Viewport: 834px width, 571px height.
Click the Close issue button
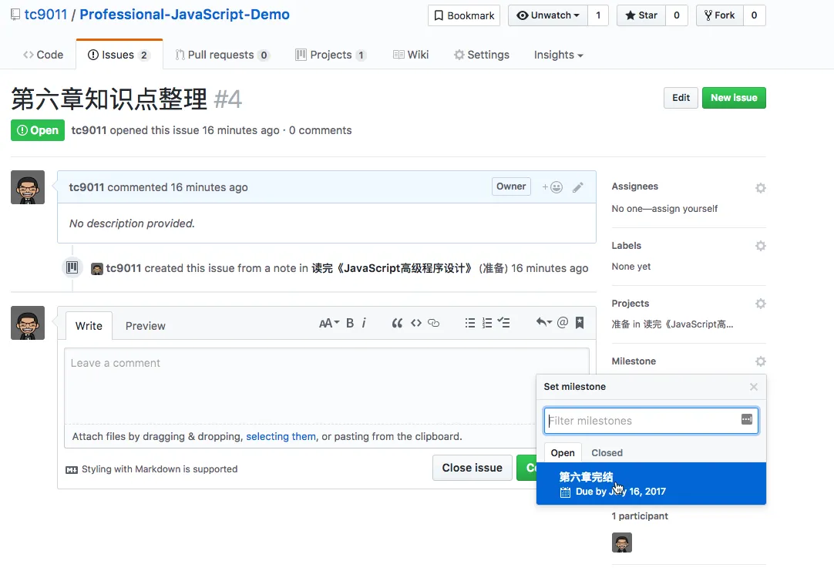(472, 468)
